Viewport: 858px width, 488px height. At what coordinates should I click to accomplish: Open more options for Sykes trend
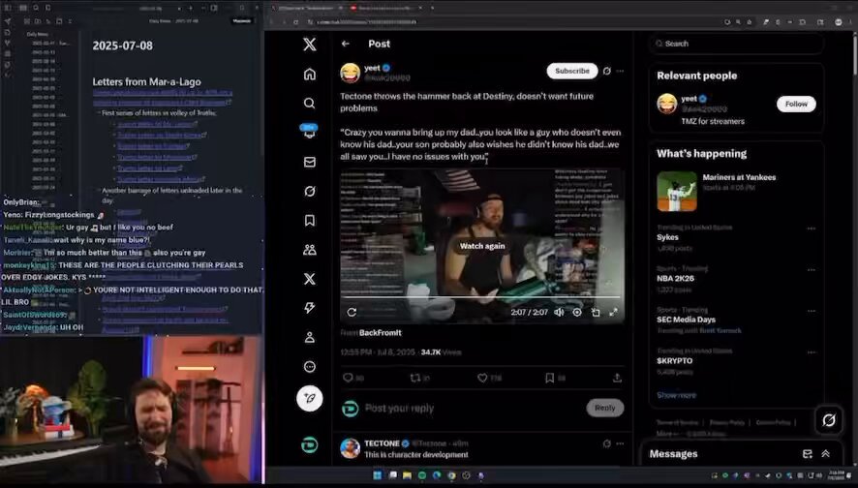811,229
